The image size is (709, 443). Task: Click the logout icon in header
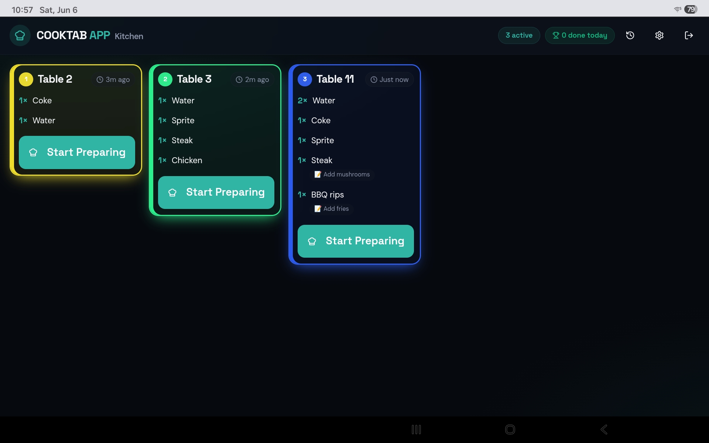[x=689, y=35]
